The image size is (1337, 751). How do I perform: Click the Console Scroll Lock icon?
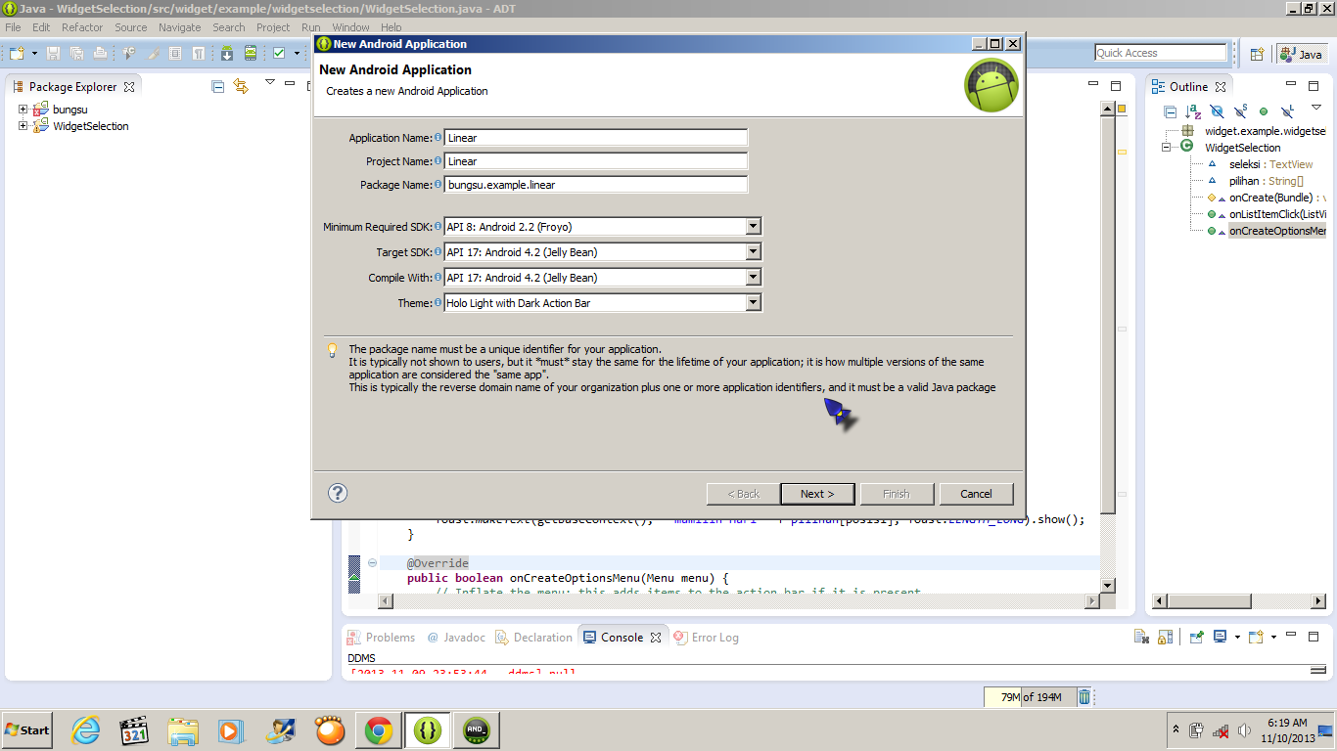[x=1165, y=637]
